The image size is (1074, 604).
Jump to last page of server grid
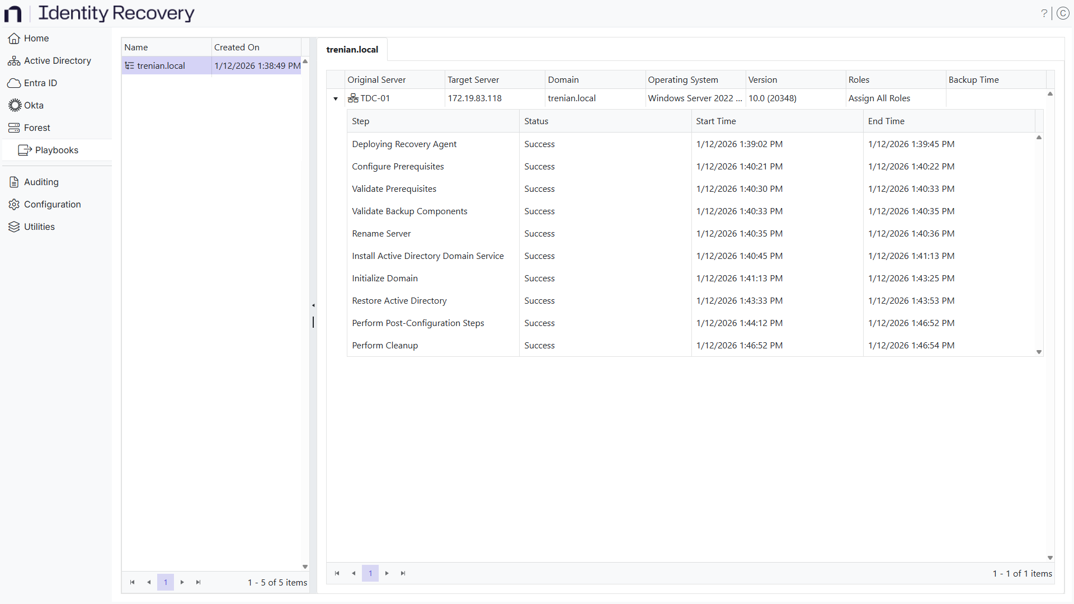point(403,573)
